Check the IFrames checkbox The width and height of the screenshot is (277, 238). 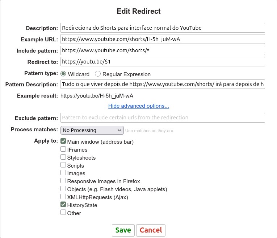click(63, 149)
